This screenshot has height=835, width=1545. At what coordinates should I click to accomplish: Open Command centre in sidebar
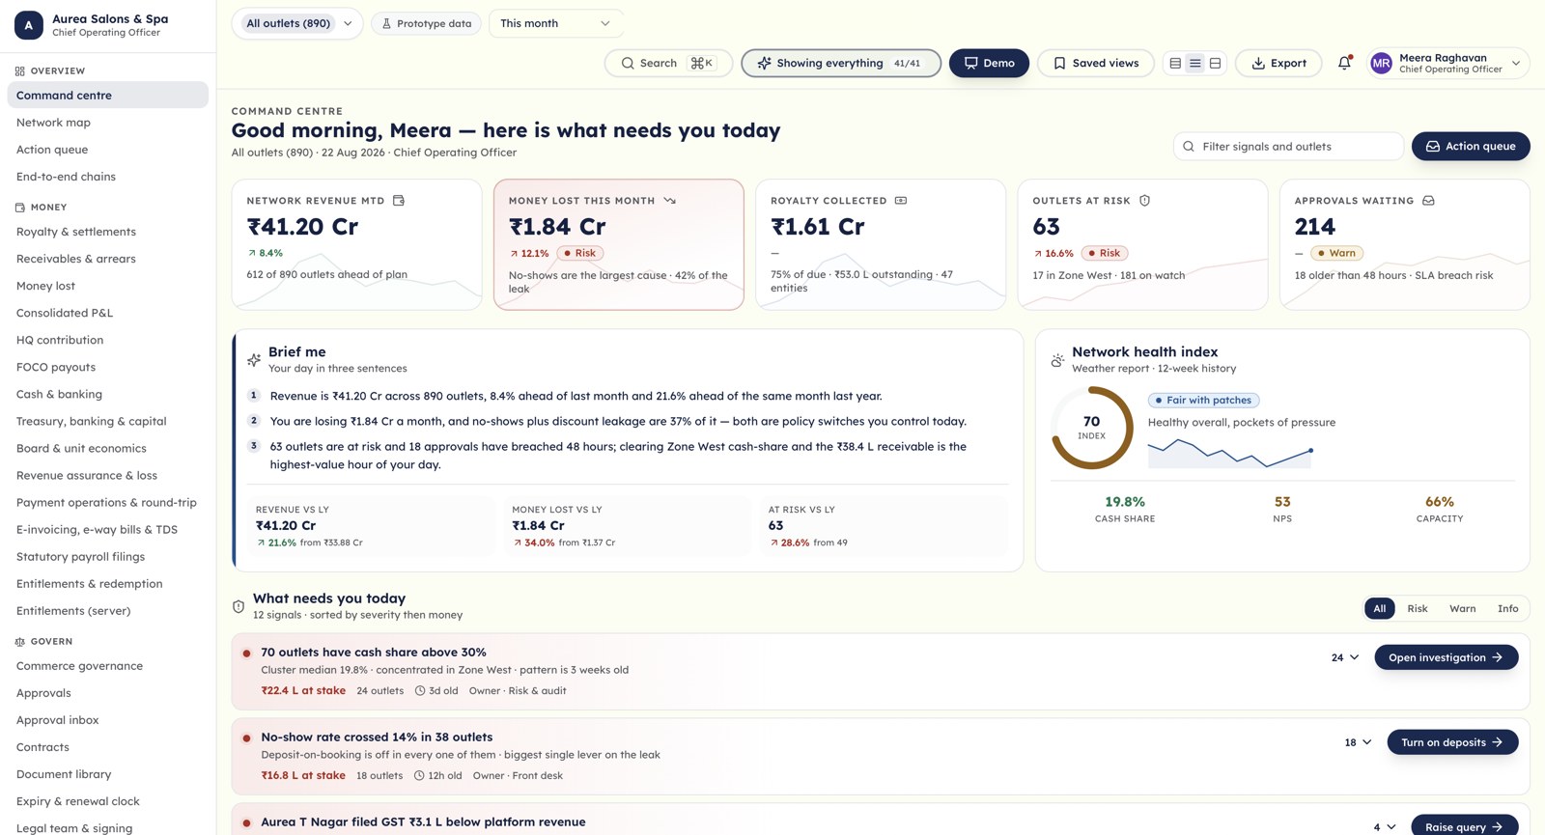[107, 95]
